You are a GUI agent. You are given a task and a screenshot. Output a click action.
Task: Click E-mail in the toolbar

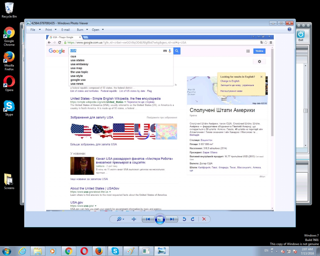coord(66,30)
